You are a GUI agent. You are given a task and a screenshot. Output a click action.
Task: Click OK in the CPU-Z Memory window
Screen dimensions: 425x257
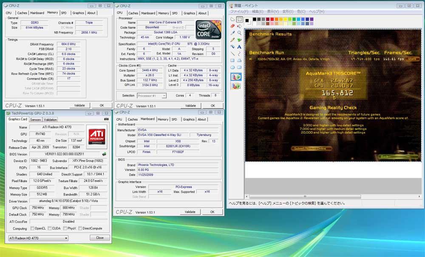pos(102,106)
